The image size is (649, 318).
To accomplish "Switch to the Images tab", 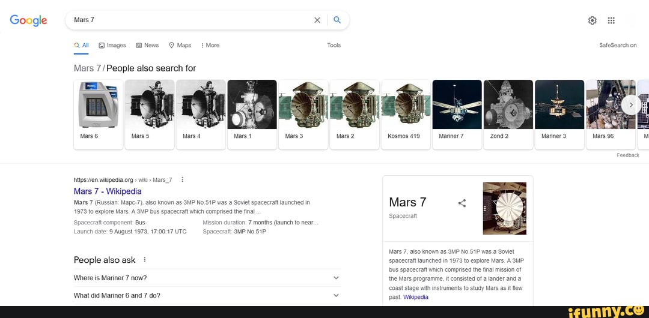I will click(x=112, y=45).
